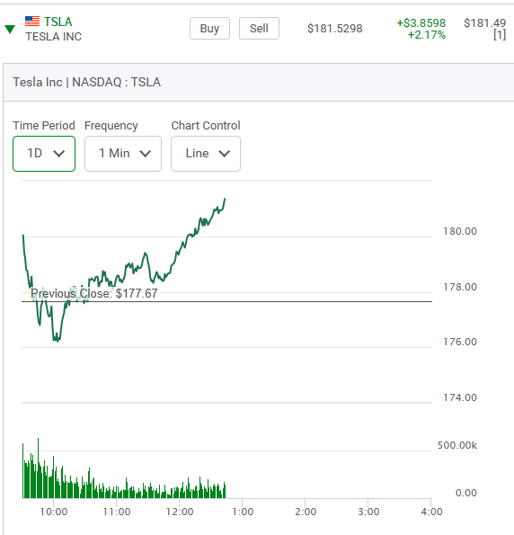Click the [1] bid size value
The width and height of the screenshot is (514, 535).
(500, 35)
